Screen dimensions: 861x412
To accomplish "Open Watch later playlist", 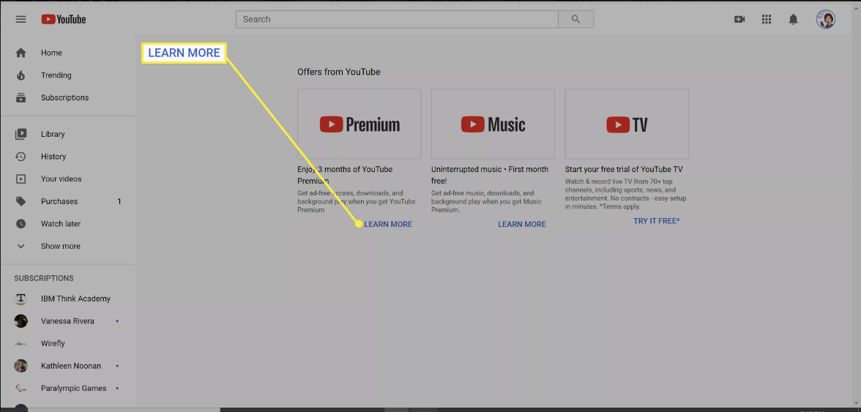I will point(61,224).
